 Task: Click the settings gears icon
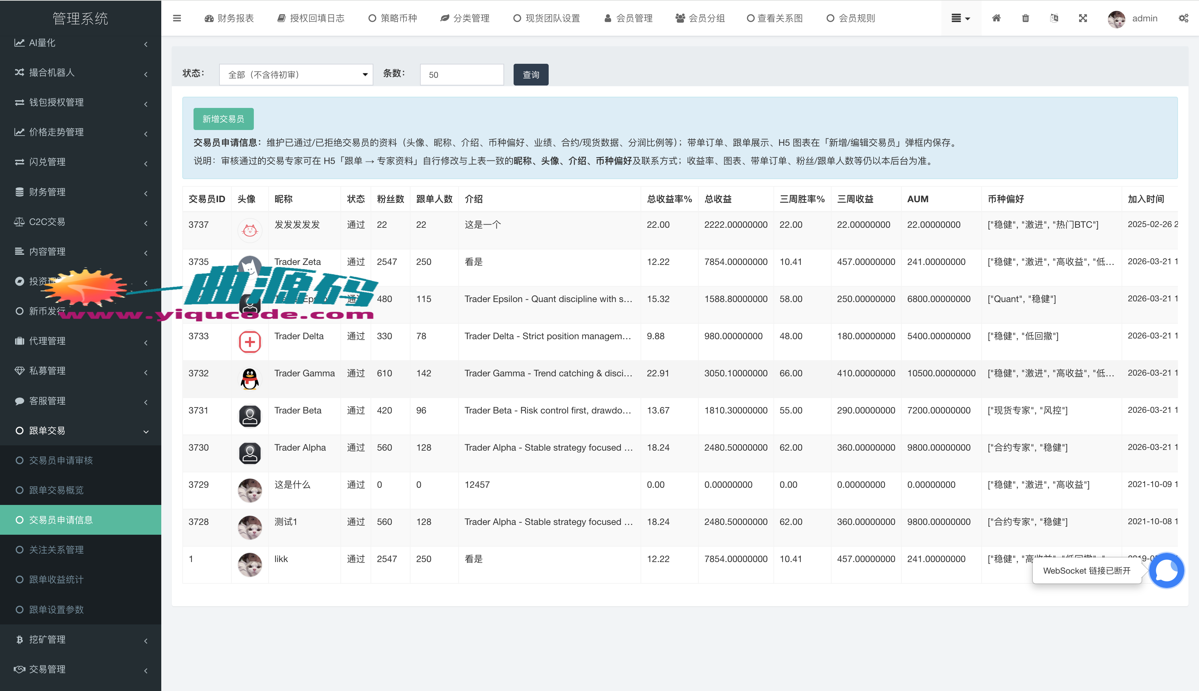coord(1183,18)
